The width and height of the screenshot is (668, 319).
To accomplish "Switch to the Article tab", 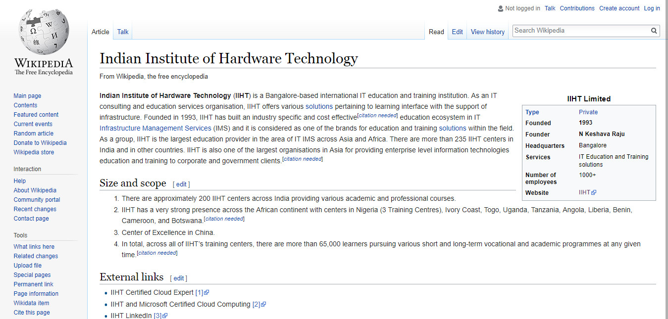I will pyautogui.click(x=101, y=32).
